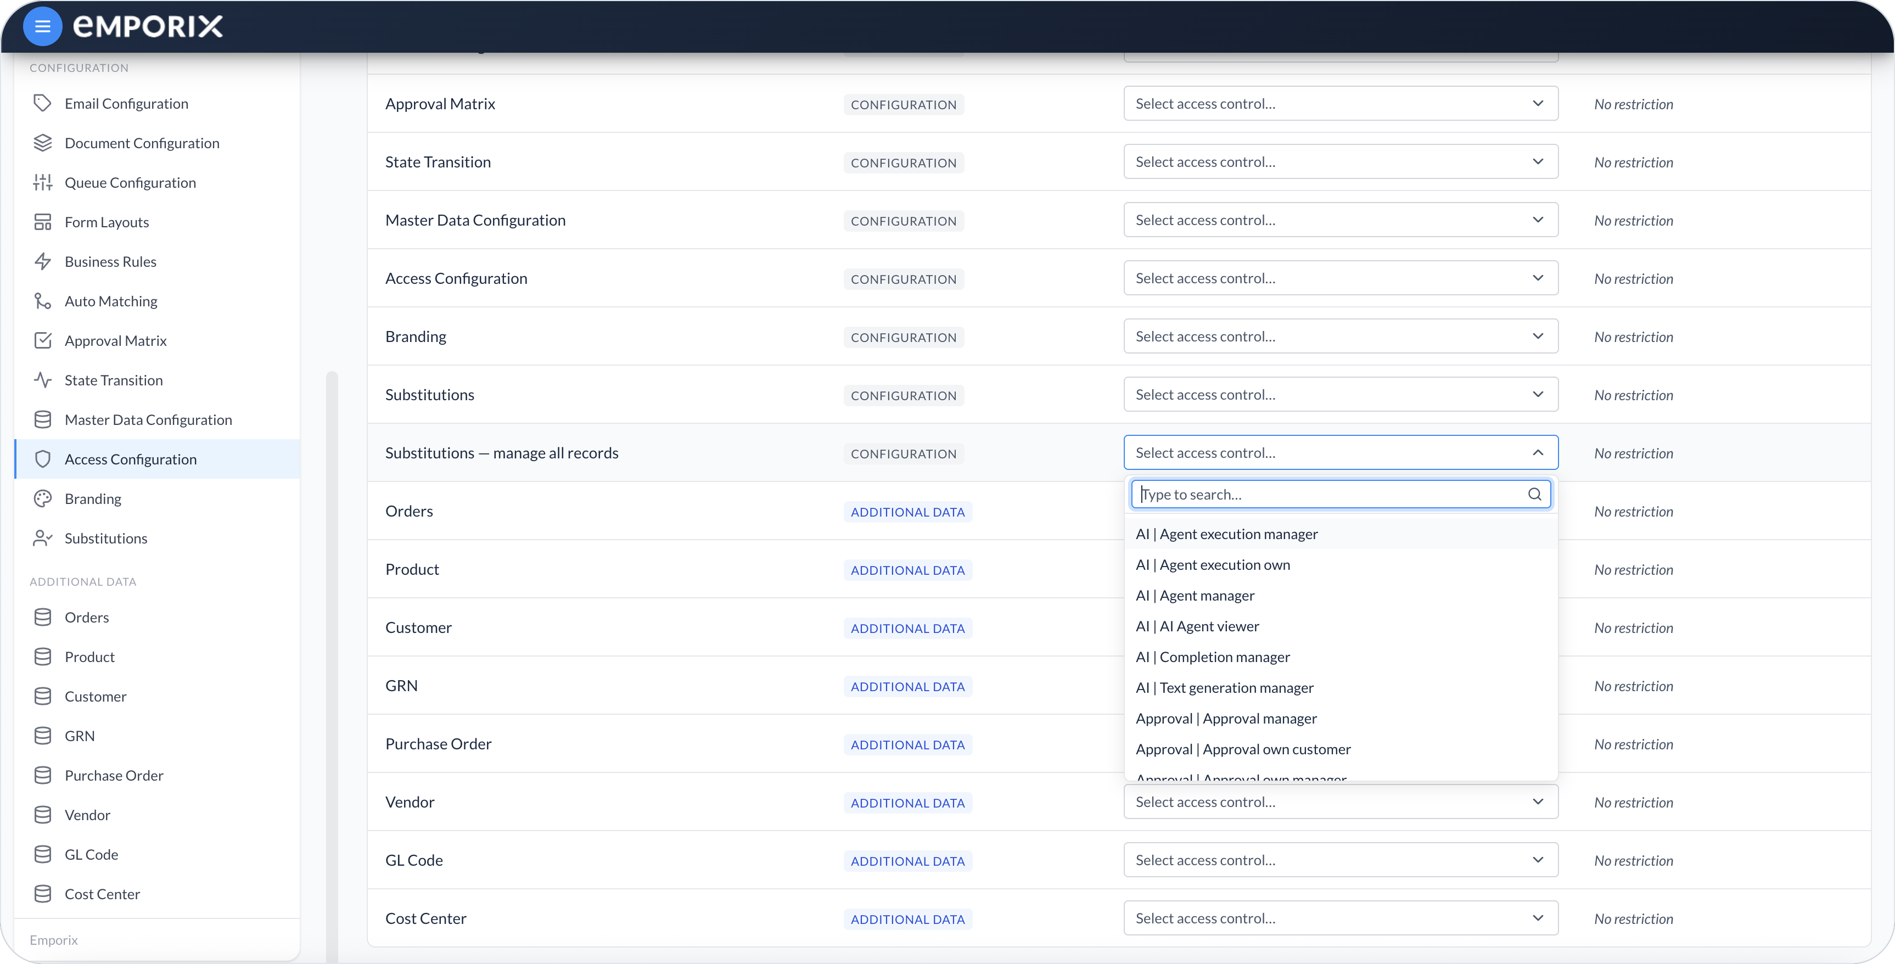Click the Branding palette icon
Image resolution: width=1895 pixels, height=964 pixels.
[x=43, y=498]
